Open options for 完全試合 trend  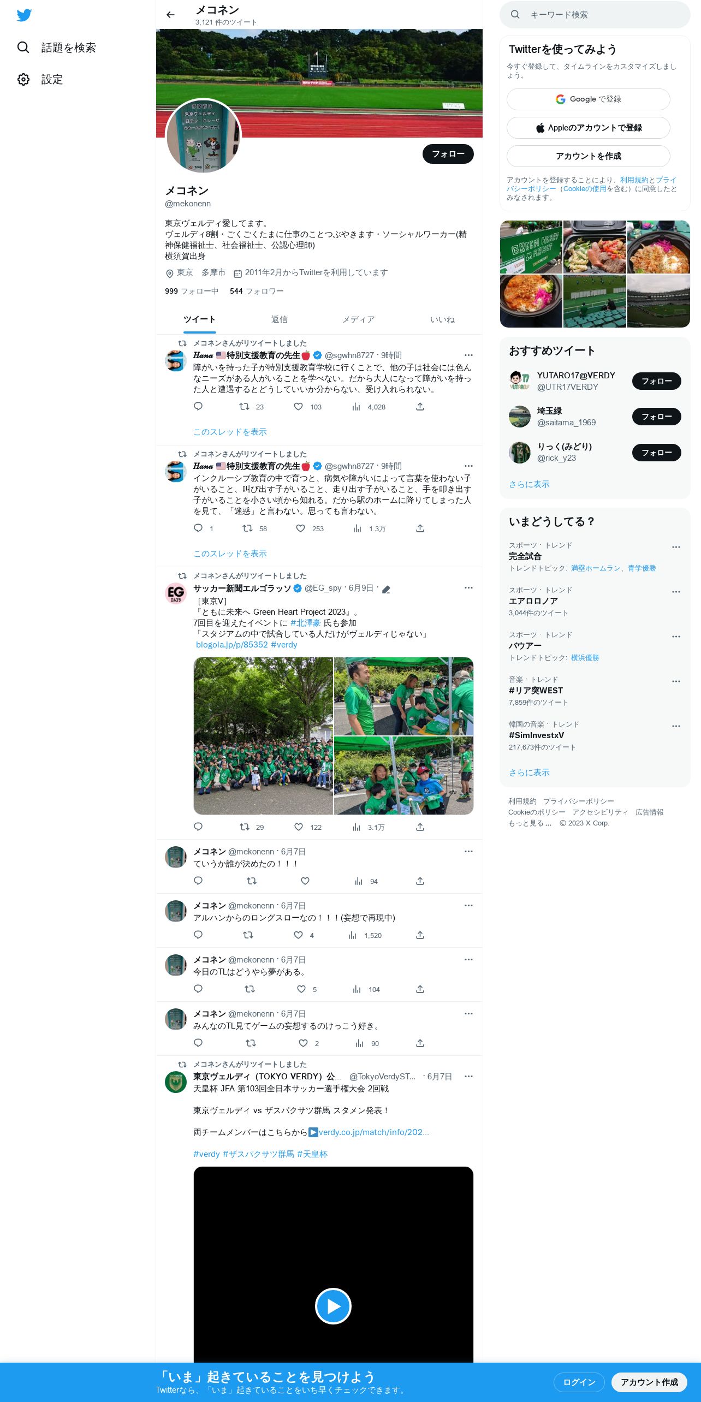(676, 547)
